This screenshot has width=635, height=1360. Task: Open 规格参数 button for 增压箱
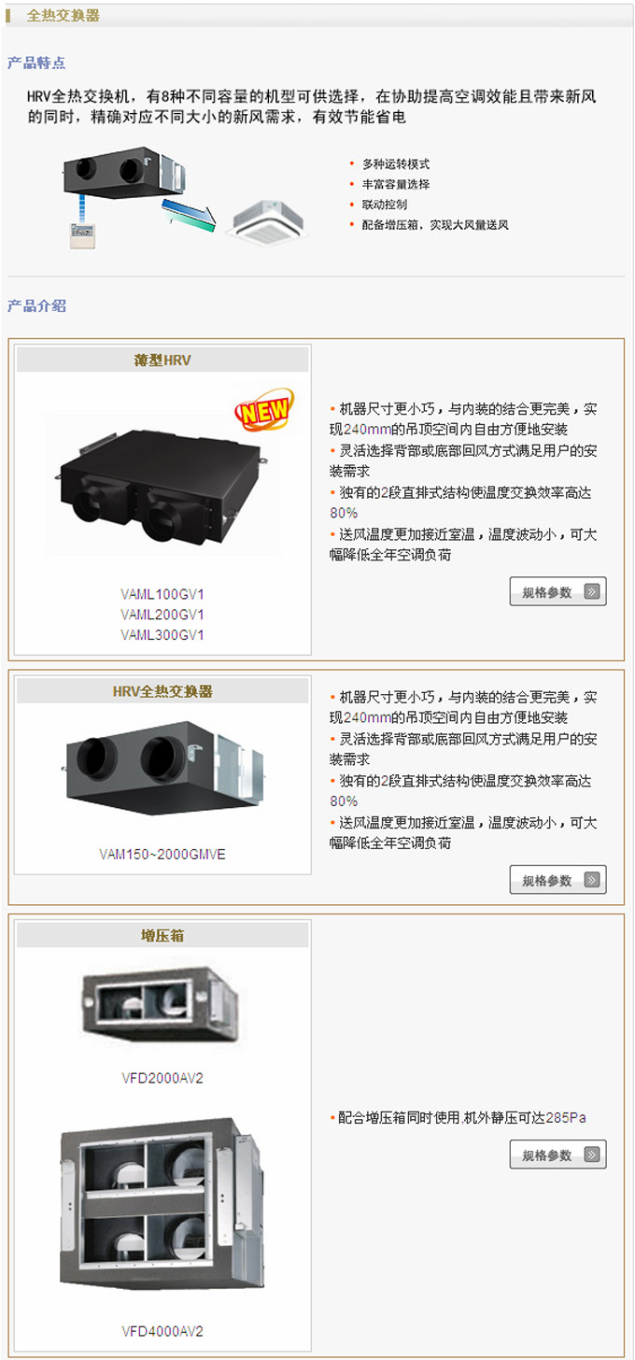[x=557, y=1155]
